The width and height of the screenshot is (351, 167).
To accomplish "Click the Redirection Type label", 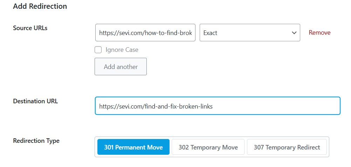I will (x=36, y=141).
